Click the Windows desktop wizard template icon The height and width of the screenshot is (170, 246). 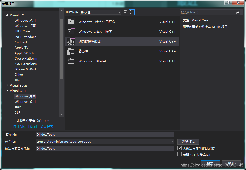coord(71,61)
